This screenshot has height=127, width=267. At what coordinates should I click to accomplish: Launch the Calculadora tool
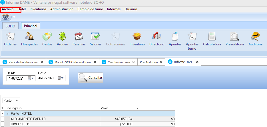tap(212, 37)
